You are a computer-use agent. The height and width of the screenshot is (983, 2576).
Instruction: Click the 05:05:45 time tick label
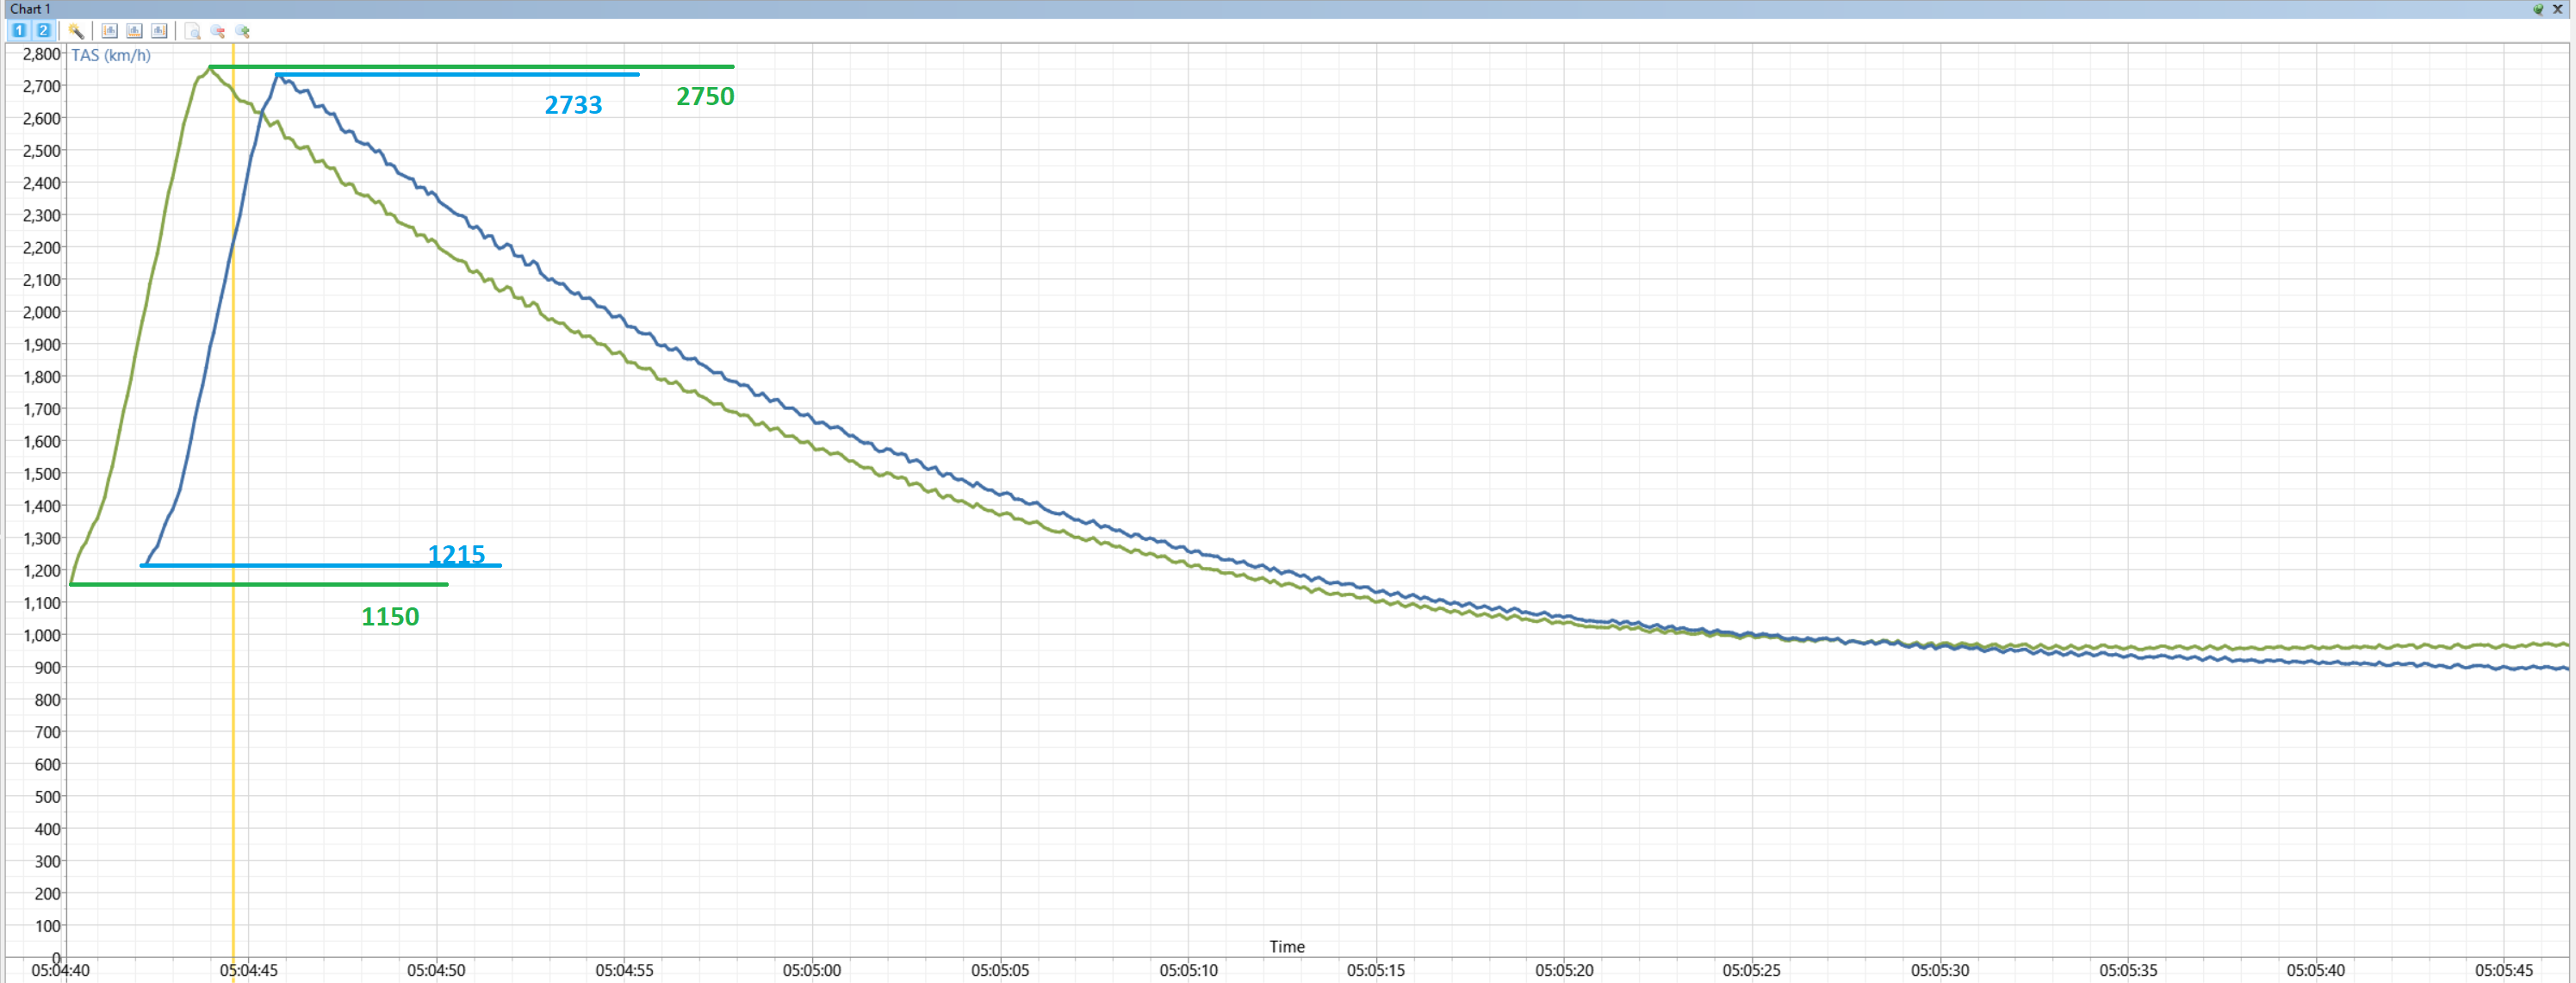click(x=2504, y=970)
